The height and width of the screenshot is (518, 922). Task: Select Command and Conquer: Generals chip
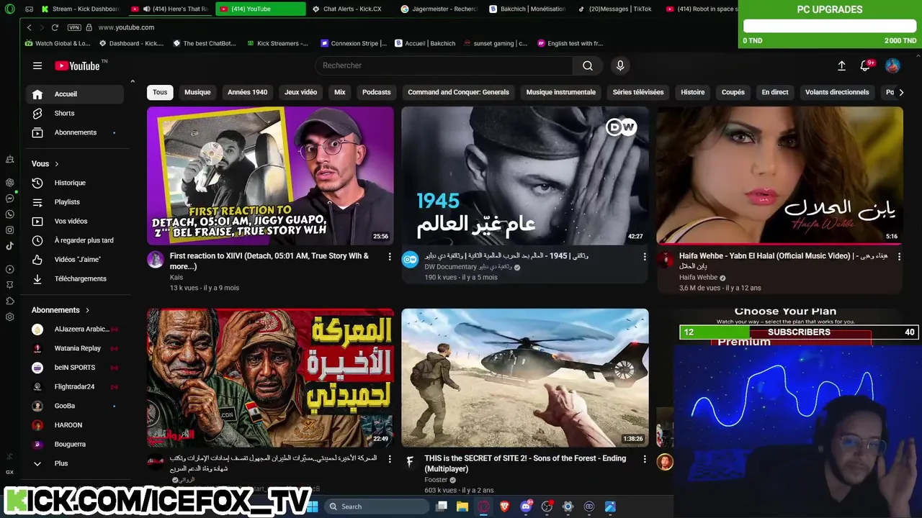click(458, 92)
